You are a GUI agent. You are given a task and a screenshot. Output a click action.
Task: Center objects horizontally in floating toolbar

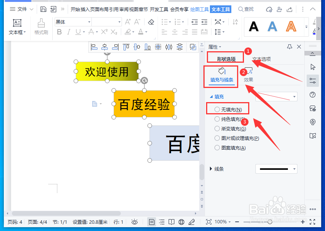pyautogui.click(x=104, y=47)
